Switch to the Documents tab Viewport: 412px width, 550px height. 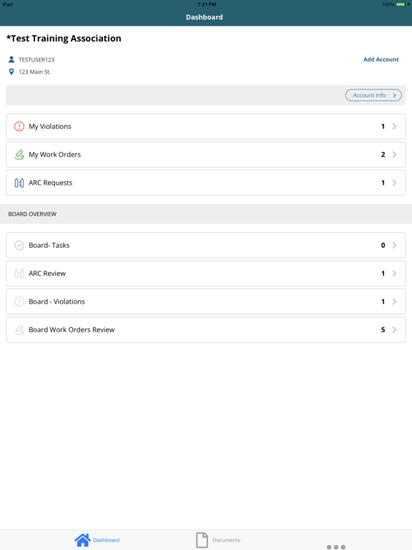[218, 540]
